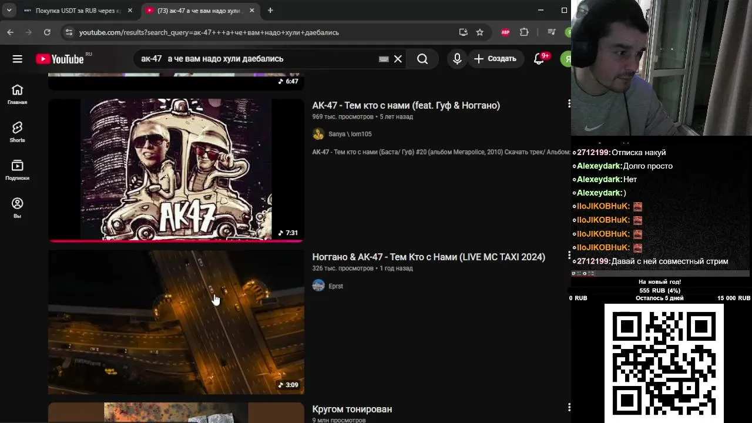Open Ноггано & АК-47 LIVE MC TAXI 2024 title
This screenshot has width=752, height=423.
[x=429, y=257]
